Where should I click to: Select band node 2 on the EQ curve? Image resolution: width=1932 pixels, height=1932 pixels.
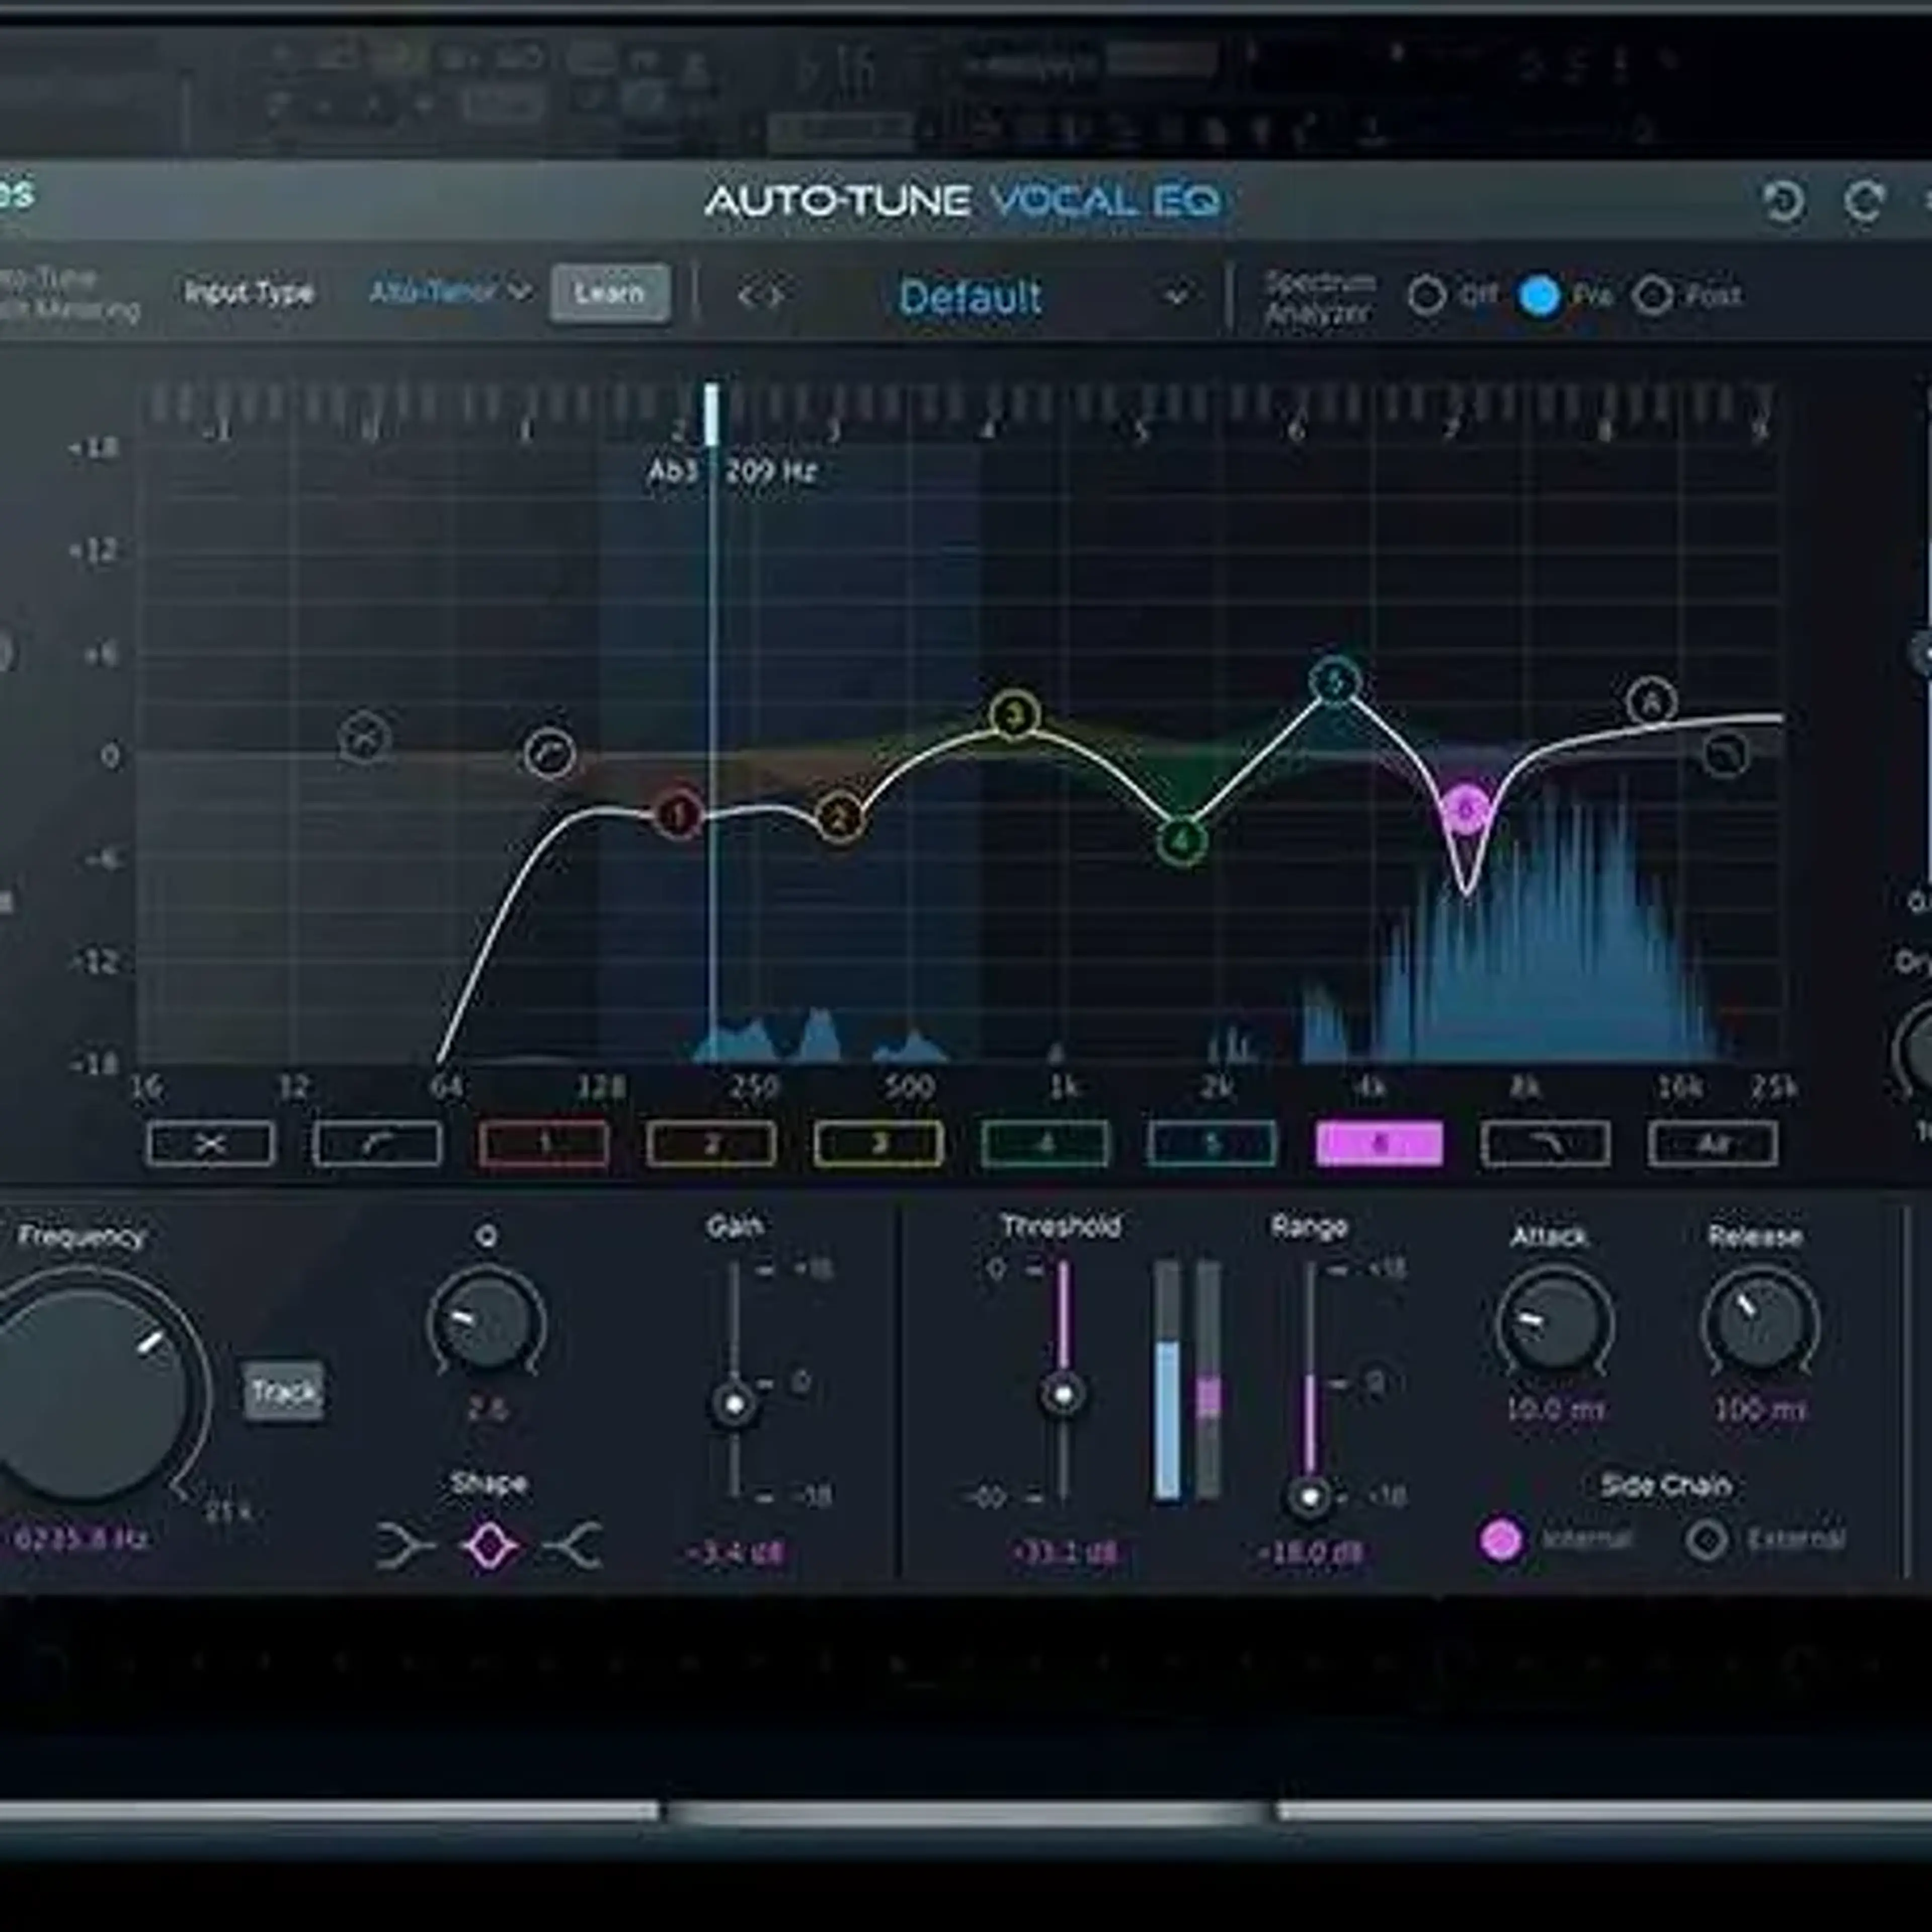840,818
